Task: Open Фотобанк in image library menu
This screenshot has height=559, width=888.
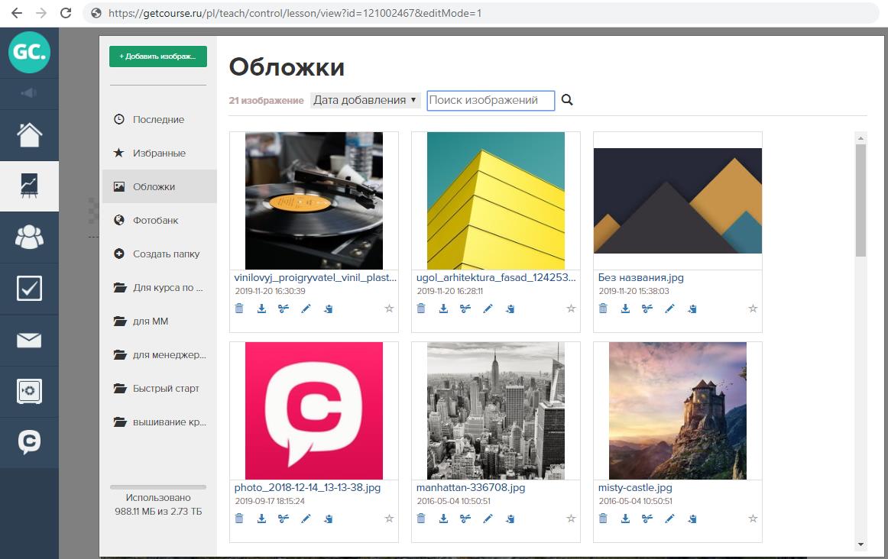Action: tap(159, 220)
